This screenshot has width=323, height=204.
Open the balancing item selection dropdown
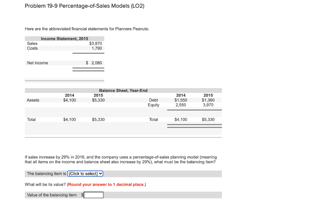pyautogui.click(x=85, y=173)
